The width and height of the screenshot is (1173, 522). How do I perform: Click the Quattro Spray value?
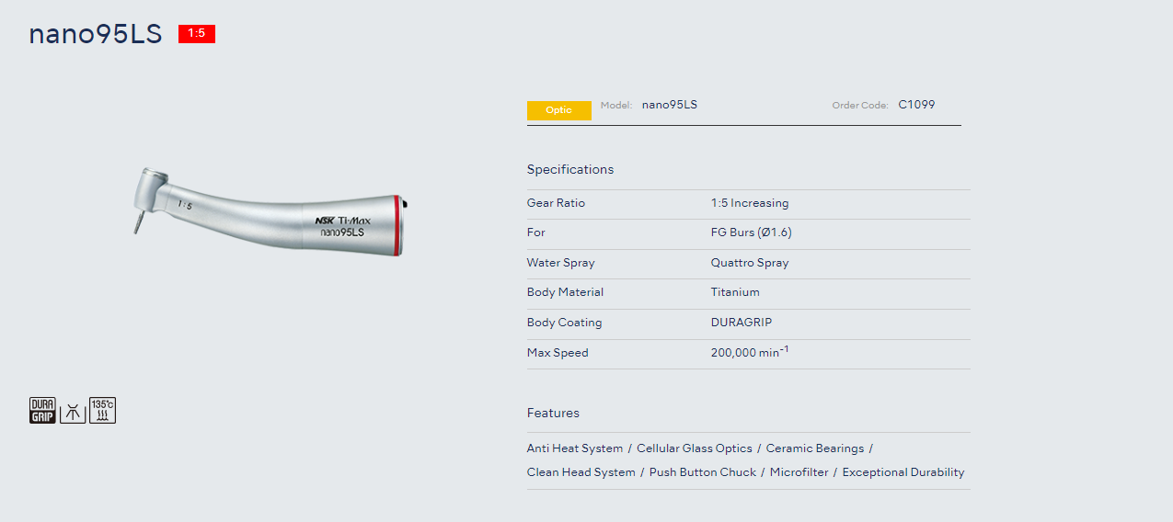click(x=749, y=263)
